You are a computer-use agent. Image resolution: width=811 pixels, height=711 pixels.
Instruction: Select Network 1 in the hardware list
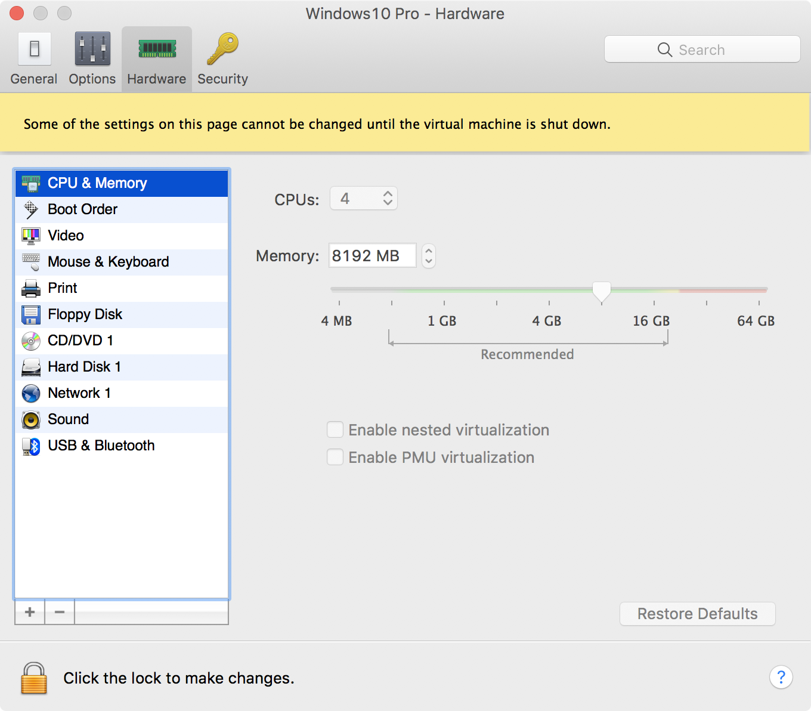(x=122, y=393)
